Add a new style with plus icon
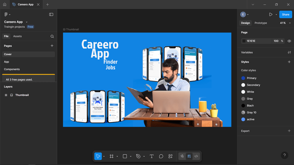Image resolution: width=294 pixels, height=165 pixels. 289,62
